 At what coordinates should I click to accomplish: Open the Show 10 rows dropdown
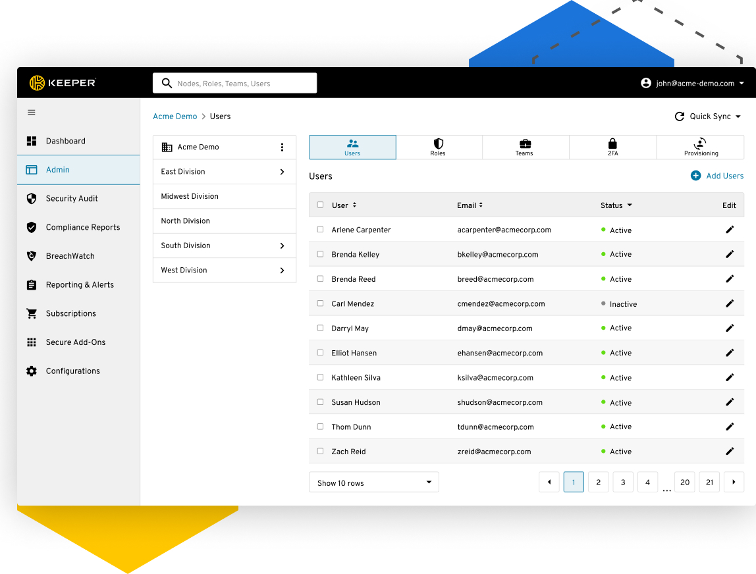click(x=373, y=483)
